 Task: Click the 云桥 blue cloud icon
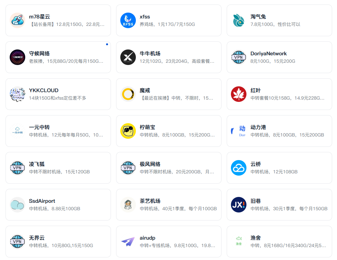(x=239, y=168)
